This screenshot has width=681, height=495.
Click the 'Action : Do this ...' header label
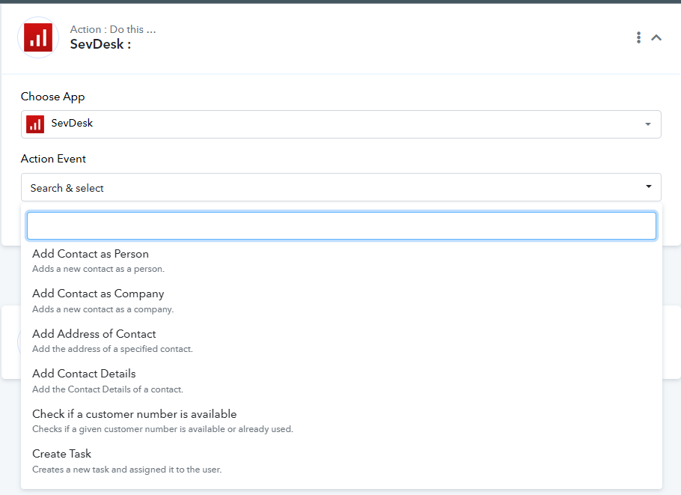(x=113, y=29)
